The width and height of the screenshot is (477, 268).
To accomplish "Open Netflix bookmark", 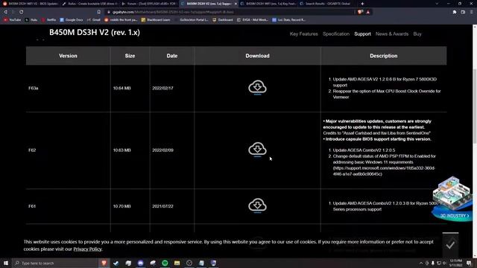I will 48,20.
